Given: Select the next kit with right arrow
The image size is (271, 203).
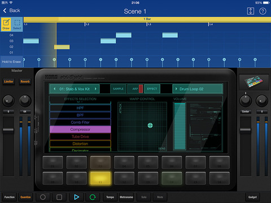Looking at the screenshot, I should point(95,89).
